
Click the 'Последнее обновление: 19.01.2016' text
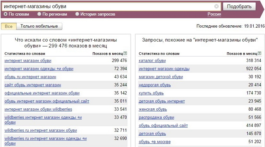click(x=231, y=26)
